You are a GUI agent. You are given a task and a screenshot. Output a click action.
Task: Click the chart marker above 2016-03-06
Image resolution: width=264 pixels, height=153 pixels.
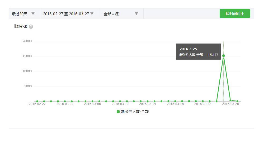[92, 101]
